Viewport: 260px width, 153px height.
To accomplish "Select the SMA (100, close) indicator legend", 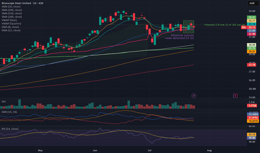I will pos(12,10).
